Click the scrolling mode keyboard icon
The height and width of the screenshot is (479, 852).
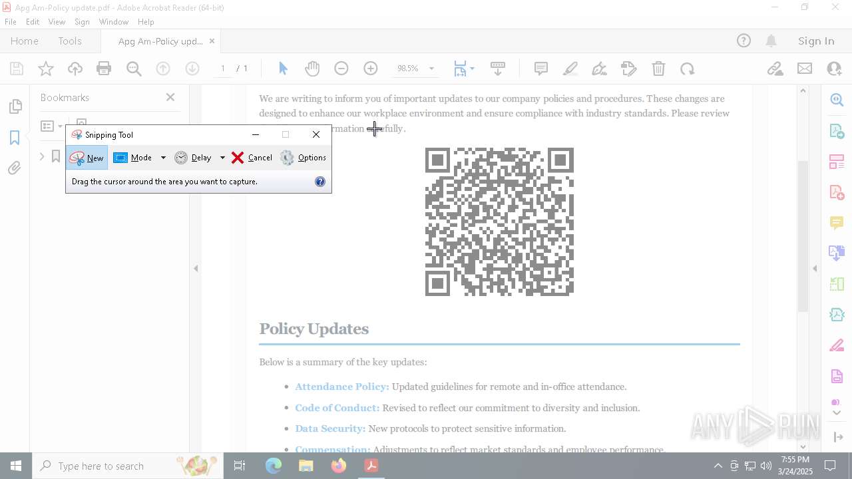pyautogui.click(x=498, y=69)
